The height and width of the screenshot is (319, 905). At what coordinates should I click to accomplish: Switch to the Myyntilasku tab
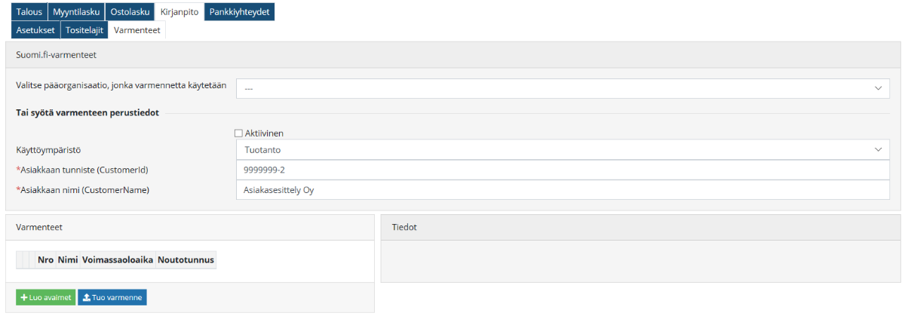[76, 12]
